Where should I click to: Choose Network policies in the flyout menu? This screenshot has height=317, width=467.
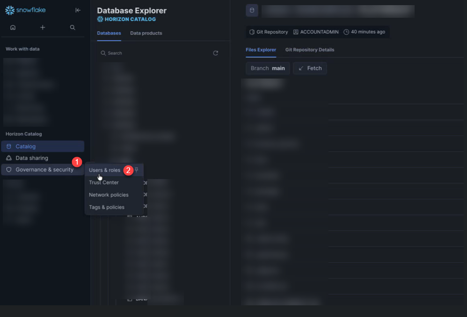[x=109, y=195]
